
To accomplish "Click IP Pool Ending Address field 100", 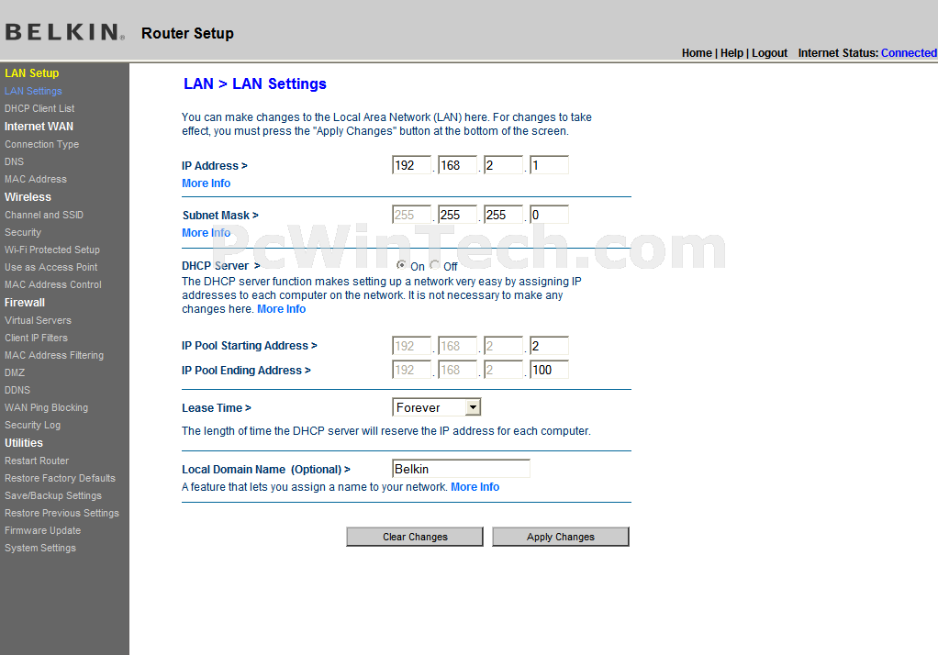I will pyautogui.click(x=549, y=370).
